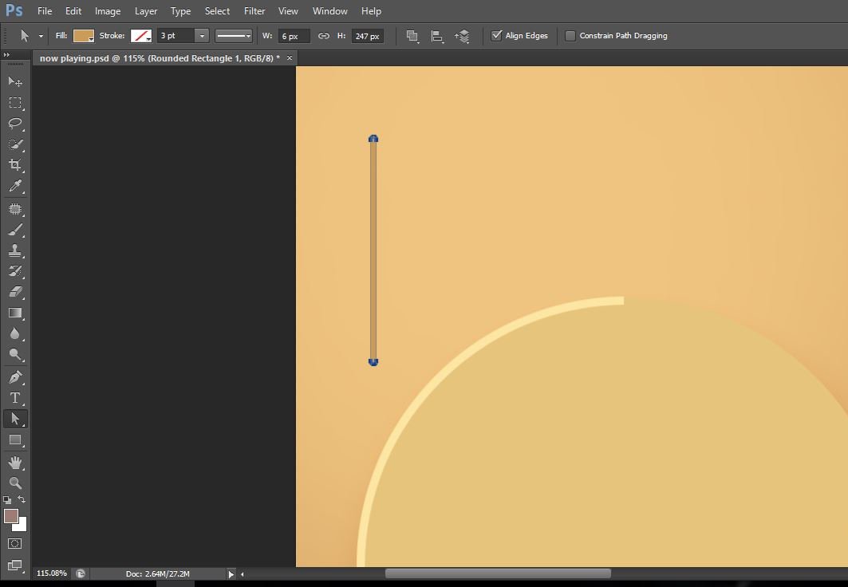Open the Layer menu

click(146, 11)
